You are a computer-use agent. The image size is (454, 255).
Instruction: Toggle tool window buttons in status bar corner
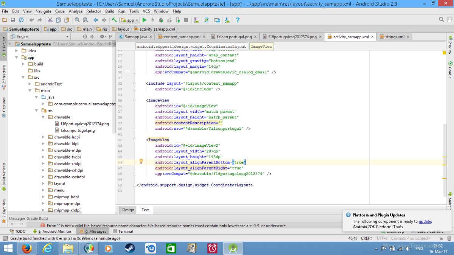click(x=5, y=238)
